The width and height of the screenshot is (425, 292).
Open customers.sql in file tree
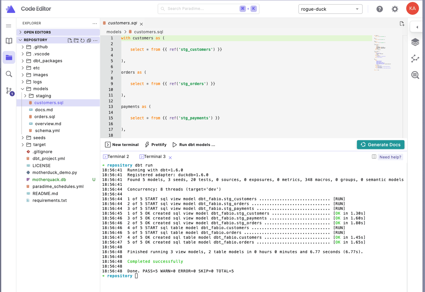pos(58,103)
